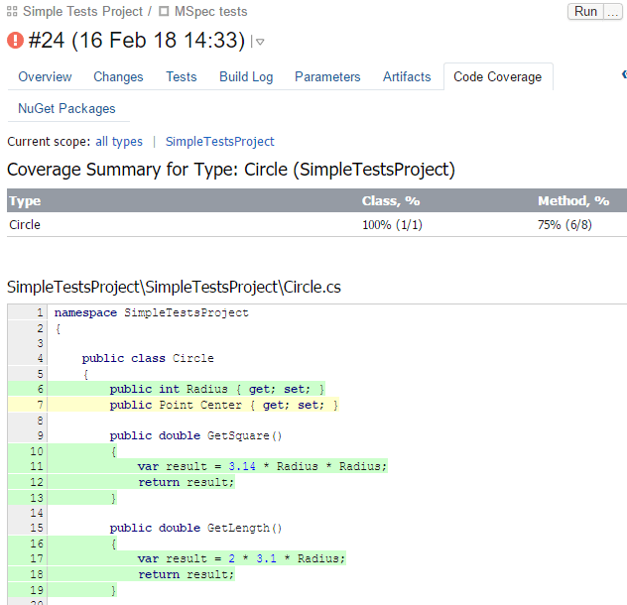This screenshot has width=627, height=605.
Task: Select the Code Coverage tab
Action: 497,76
